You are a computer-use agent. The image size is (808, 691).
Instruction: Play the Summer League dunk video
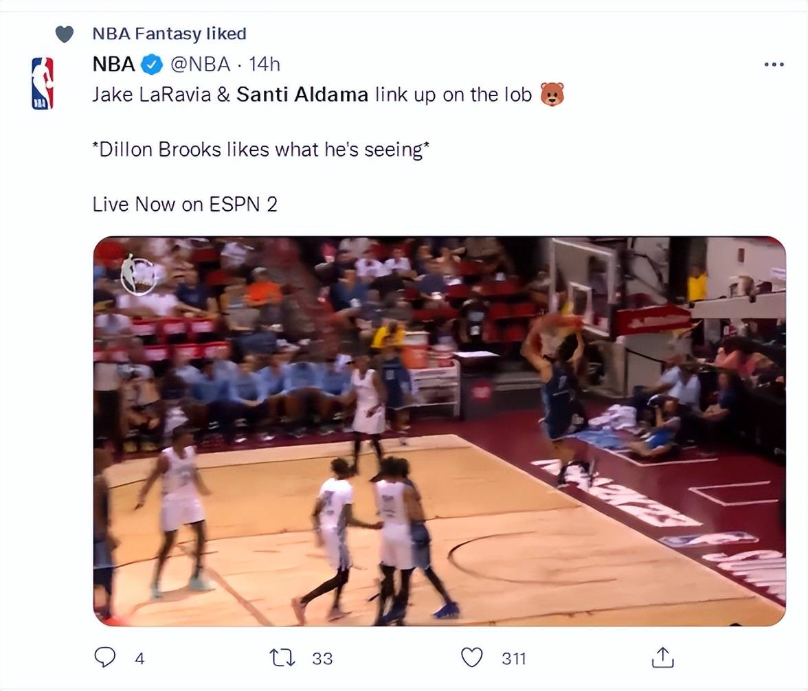(x=440, y=431)
